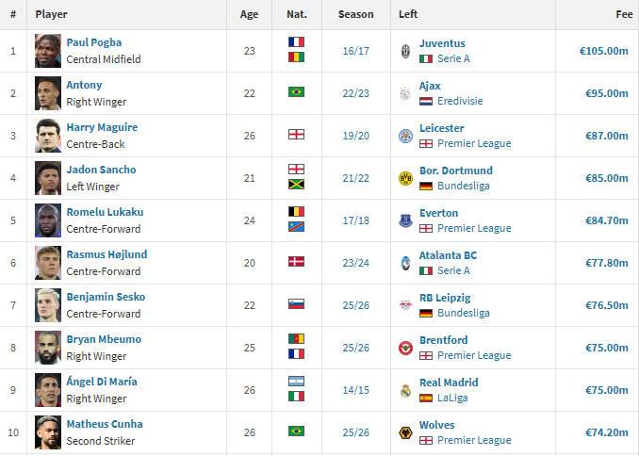639x456 pixels.
Task: Click Harry Maguire's portrait thumbnail
Action: coord(48,136)
